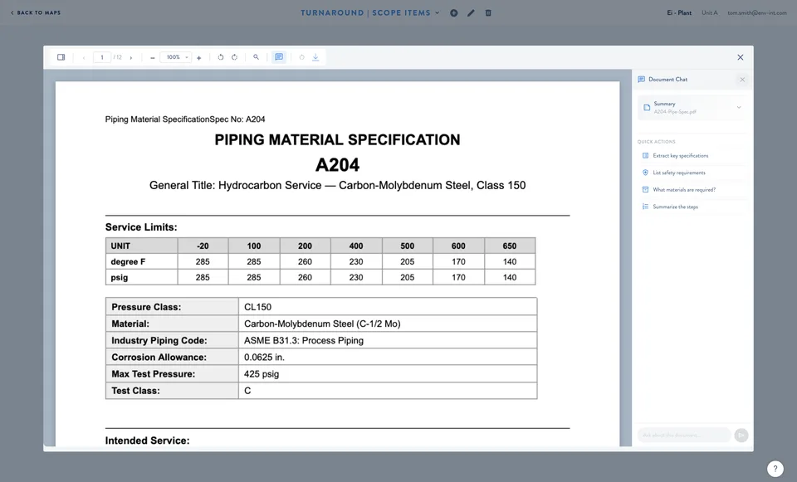Screen dimensions: 797x482
Task: Click the disabled circular icon beside download
Action: (302, 57)
